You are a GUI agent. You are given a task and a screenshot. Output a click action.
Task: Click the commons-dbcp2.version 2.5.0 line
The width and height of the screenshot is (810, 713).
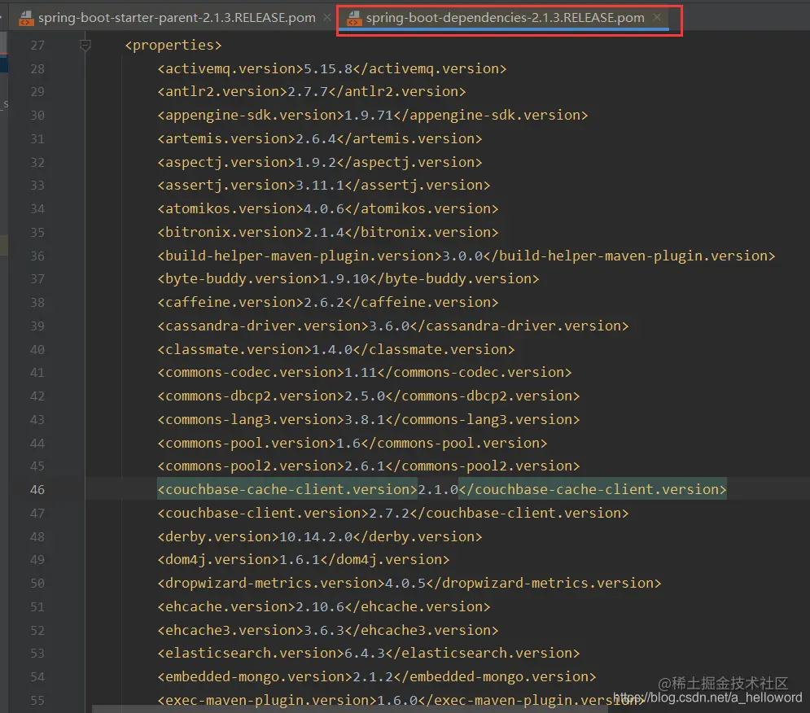tap(369, 396)
